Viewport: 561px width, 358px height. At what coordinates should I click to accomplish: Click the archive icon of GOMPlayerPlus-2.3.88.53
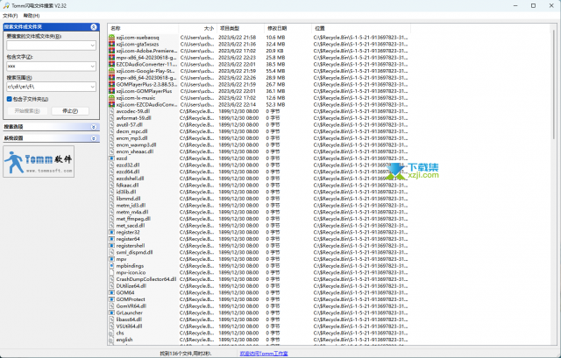[x=111, y=85]
